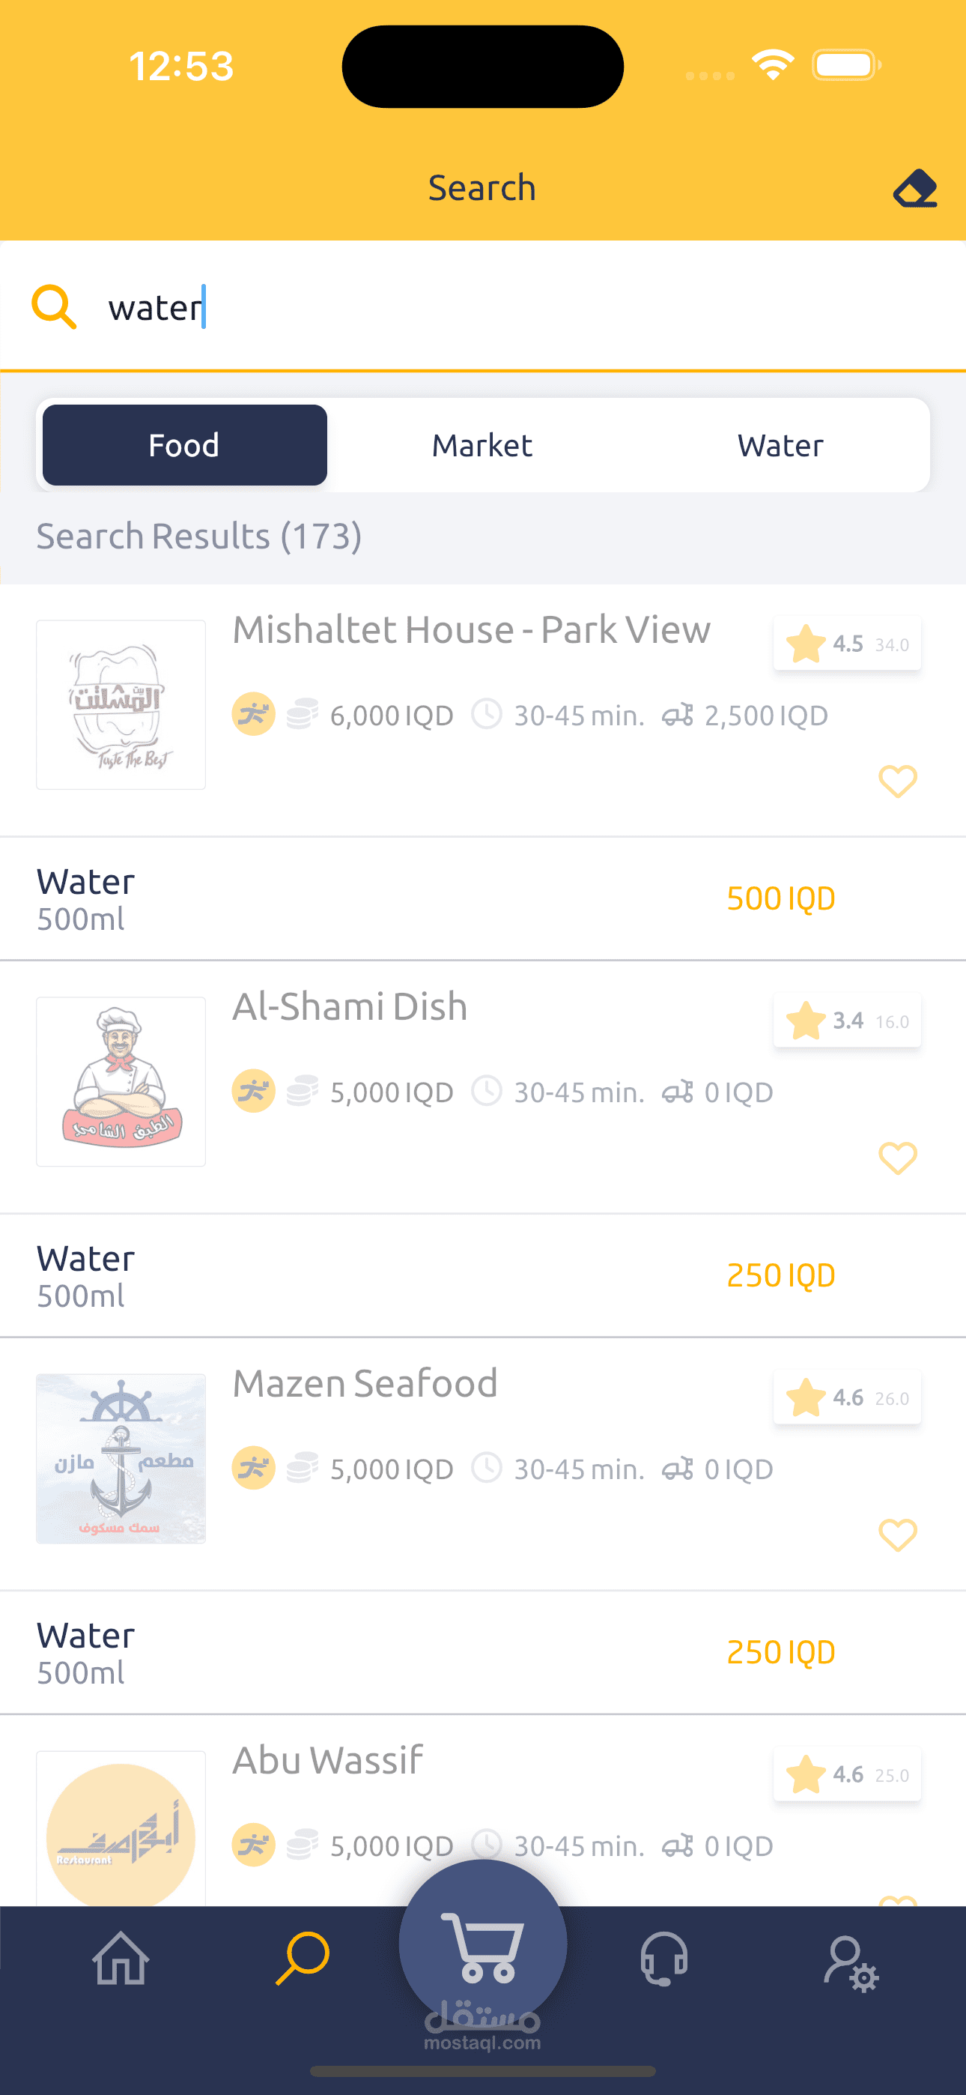
Task: Add Mazen Seafood to favorites
Action: pos(898,1535)
